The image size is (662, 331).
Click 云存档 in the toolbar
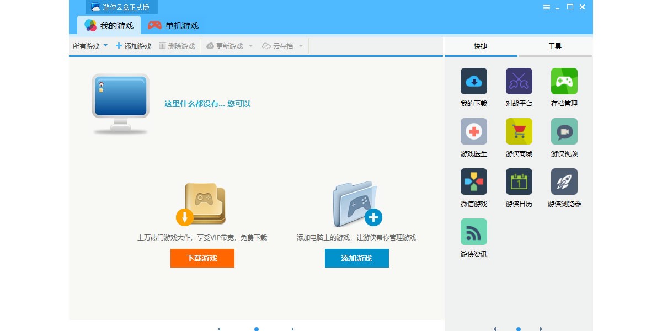(278, 46)
